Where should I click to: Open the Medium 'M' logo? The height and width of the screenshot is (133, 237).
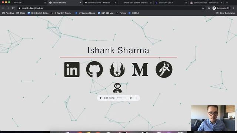pyautogui.click(x=140, y=69)
